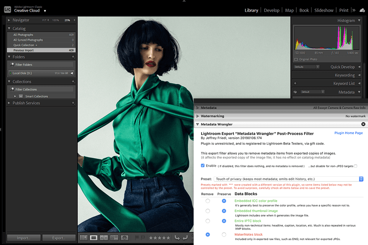Select Preserve for Entire IPTC block

point(224,221)
